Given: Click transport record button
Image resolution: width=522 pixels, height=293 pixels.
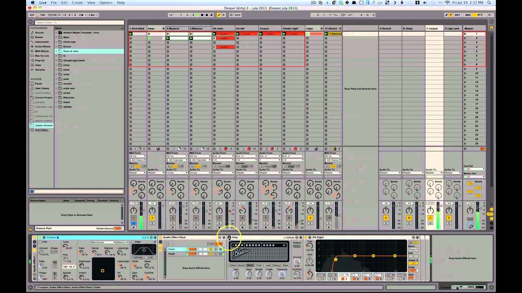Looking at the screenshot, I should 206,15.
